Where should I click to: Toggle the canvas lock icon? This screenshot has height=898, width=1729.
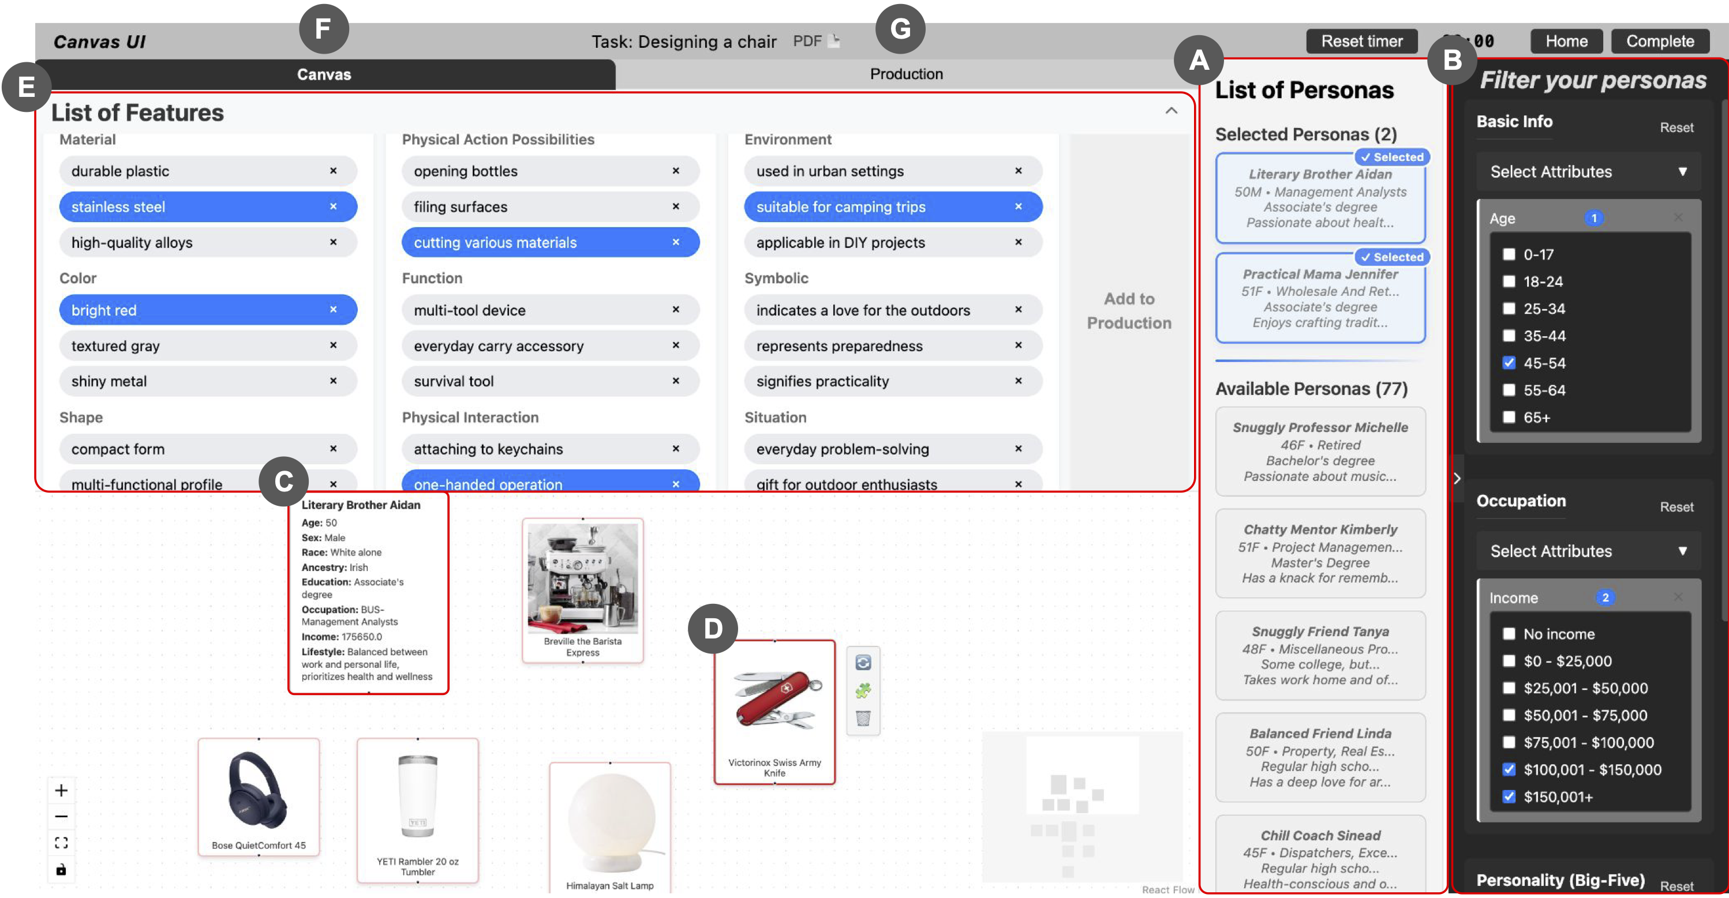tap(61, 870)
